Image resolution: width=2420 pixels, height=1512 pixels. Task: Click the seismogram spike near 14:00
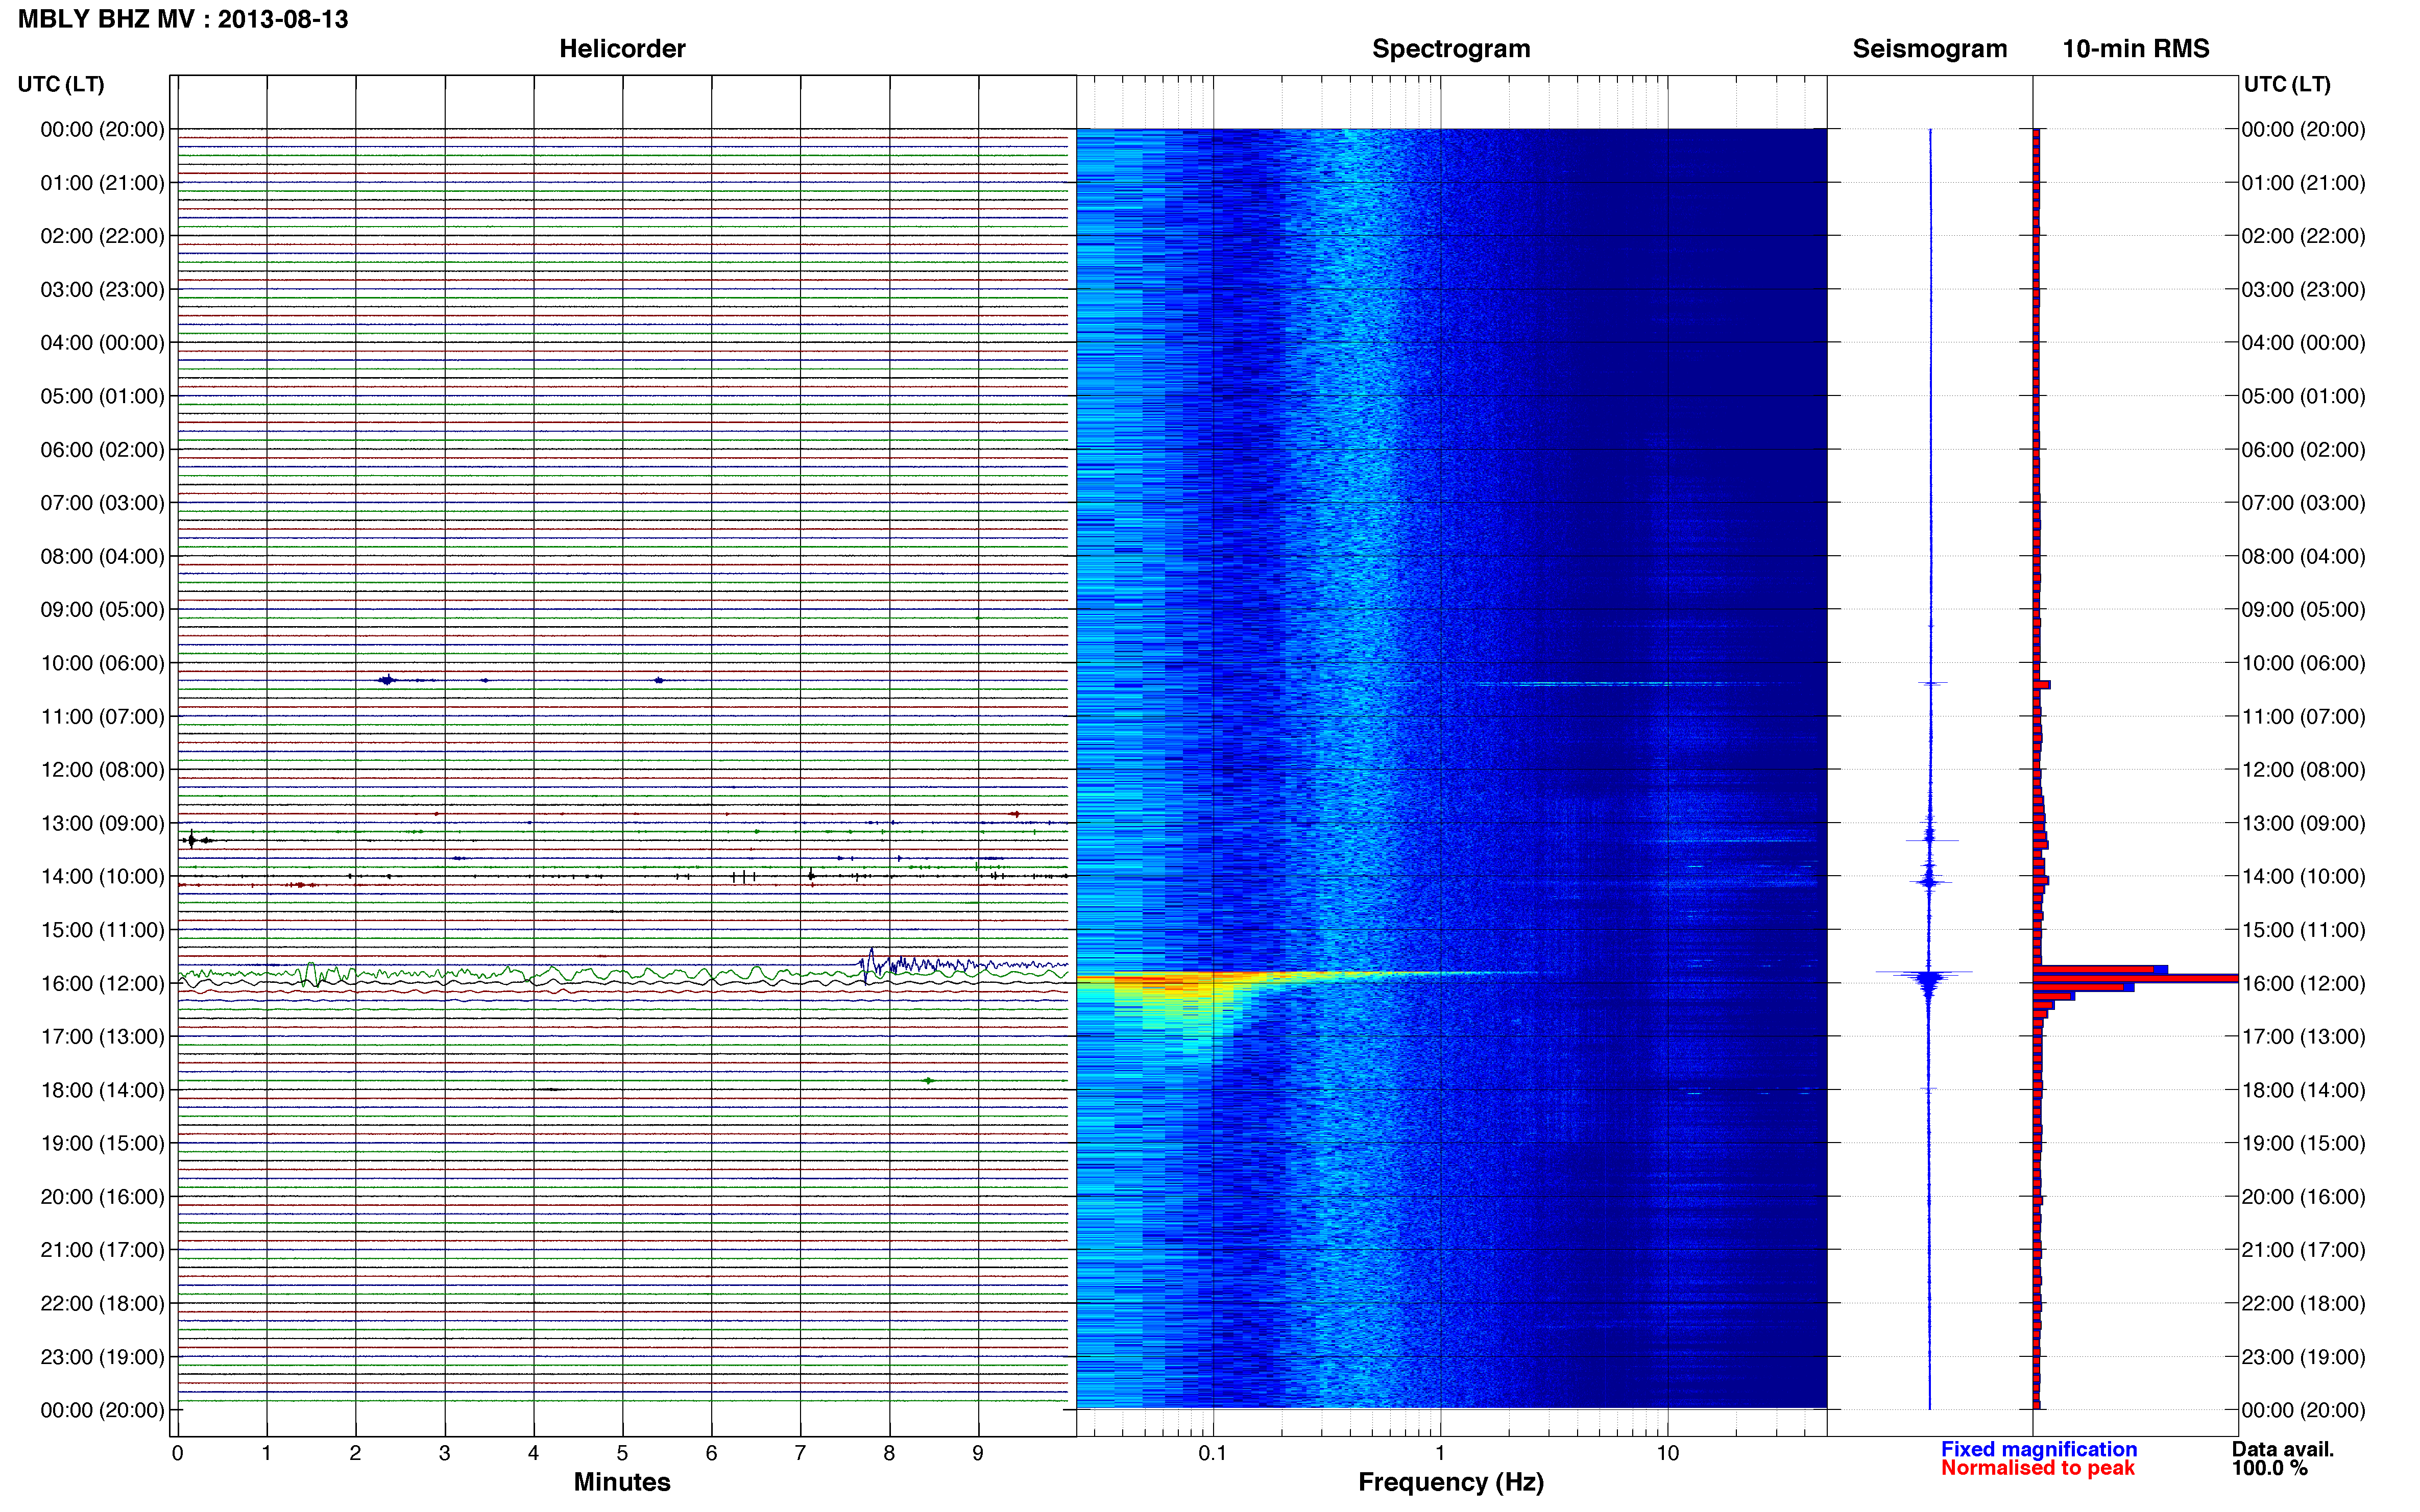1930,882
